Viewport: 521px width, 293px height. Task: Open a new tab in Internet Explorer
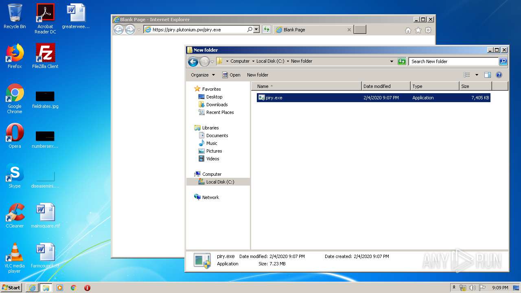[360, 29]
